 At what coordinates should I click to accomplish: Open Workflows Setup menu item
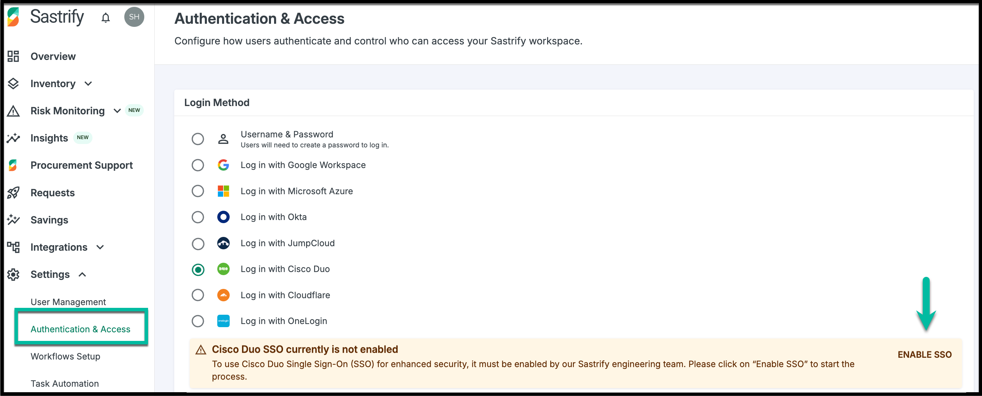coord(65,356)
